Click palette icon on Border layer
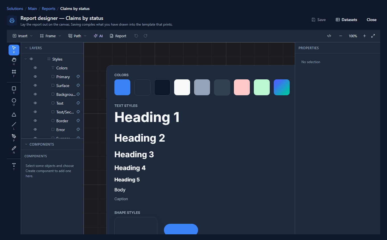387x240 pixels. (78, 121)
